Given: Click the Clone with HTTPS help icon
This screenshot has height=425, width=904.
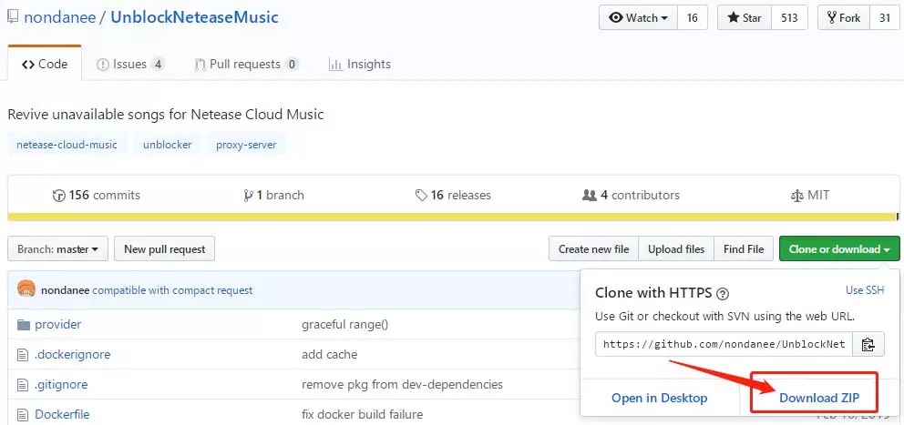Looking at the screenshot, I should point(723,294).
